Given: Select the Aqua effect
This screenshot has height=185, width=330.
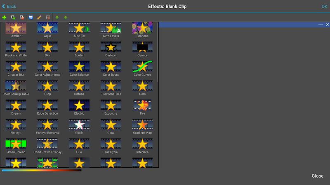Looking at the screenshot, I should coord(47,30).
